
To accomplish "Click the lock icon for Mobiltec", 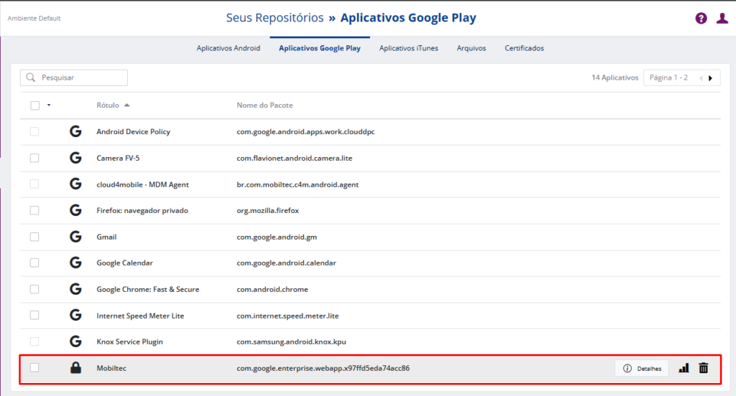I will pyautogui.click(x=75, y=368).
